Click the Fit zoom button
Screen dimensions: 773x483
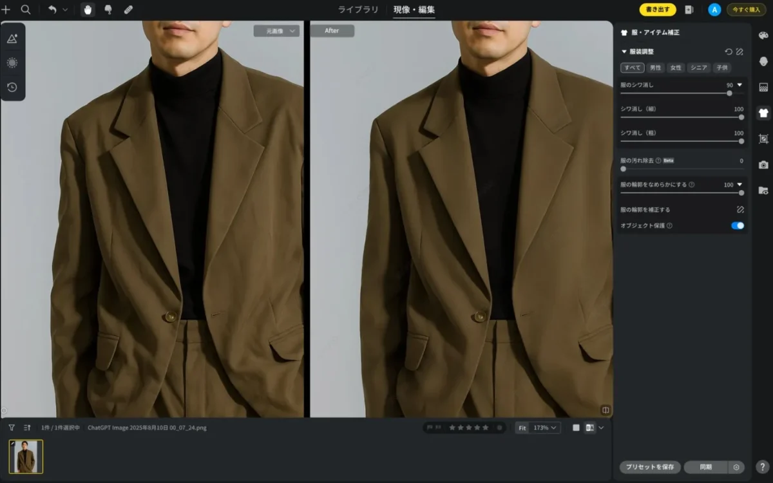click(522, 428)
